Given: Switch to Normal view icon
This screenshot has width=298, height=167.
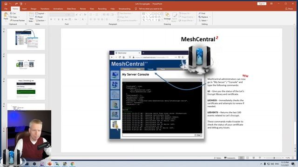Looking at the screenshot, I should (x=241, y=158).
